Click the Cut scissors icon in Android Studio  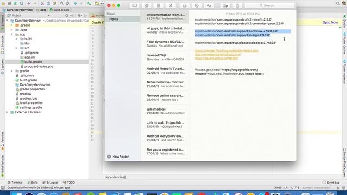pyautogui.click(x=42, y=3)
